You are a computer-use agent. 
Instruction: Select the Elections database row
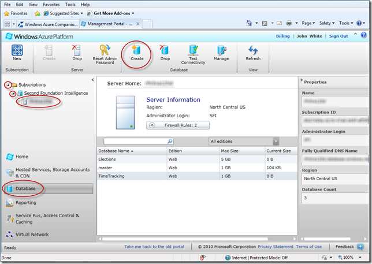coord(197,159)
